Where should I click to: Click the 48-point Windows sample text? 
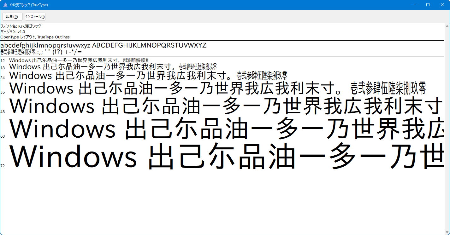227,106
